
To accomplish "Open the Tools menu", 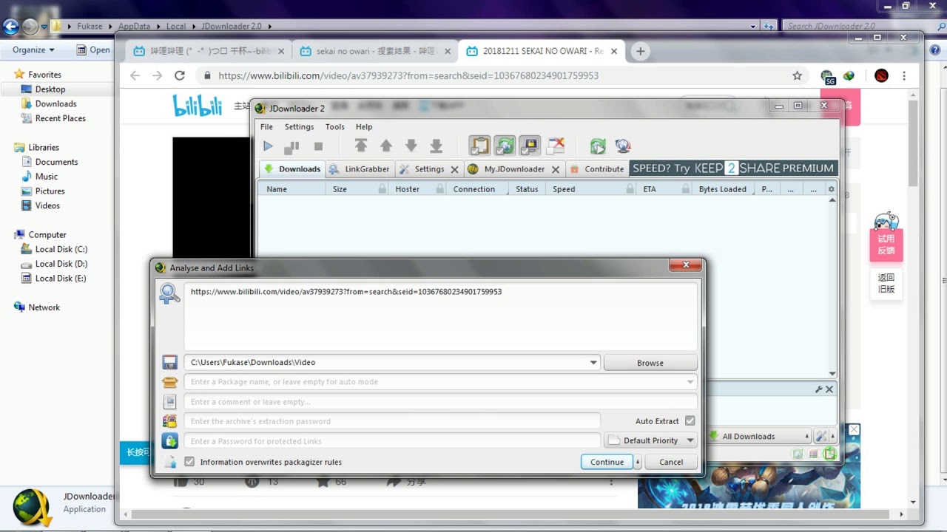I will click(334, 126).
